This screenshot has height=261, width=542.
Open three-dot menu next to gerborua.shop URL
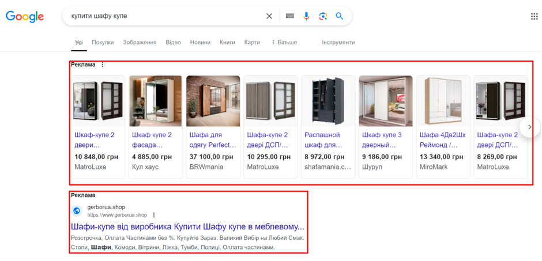click(x=154, y=215)
